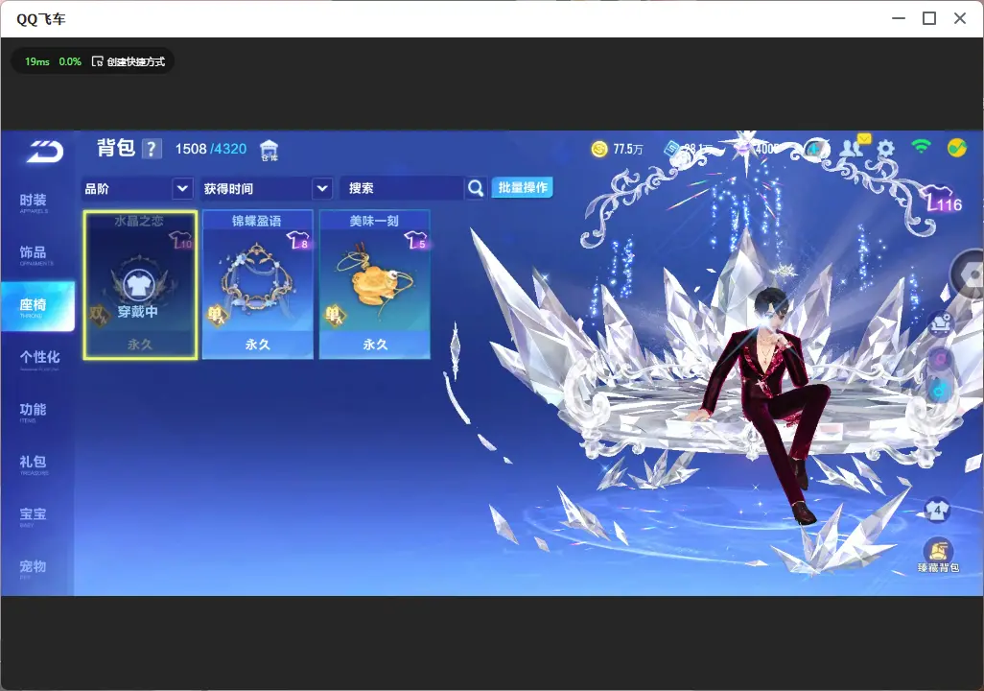Viewport: 984px width, 691px height.
Task: Switch to the 宠物 pet tab
Action: 37,567
